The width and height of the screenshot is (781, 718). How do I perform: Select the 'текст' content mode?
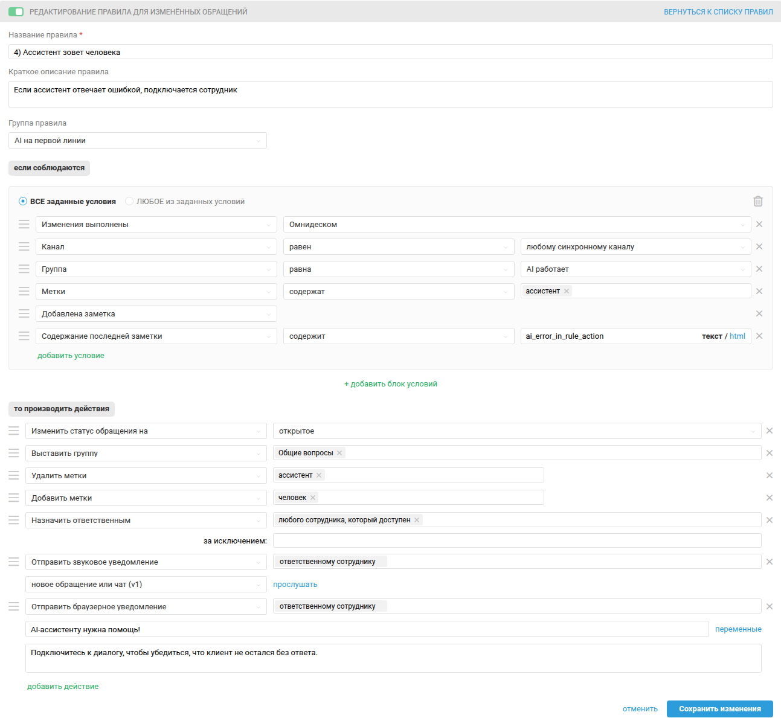point(712,336)
